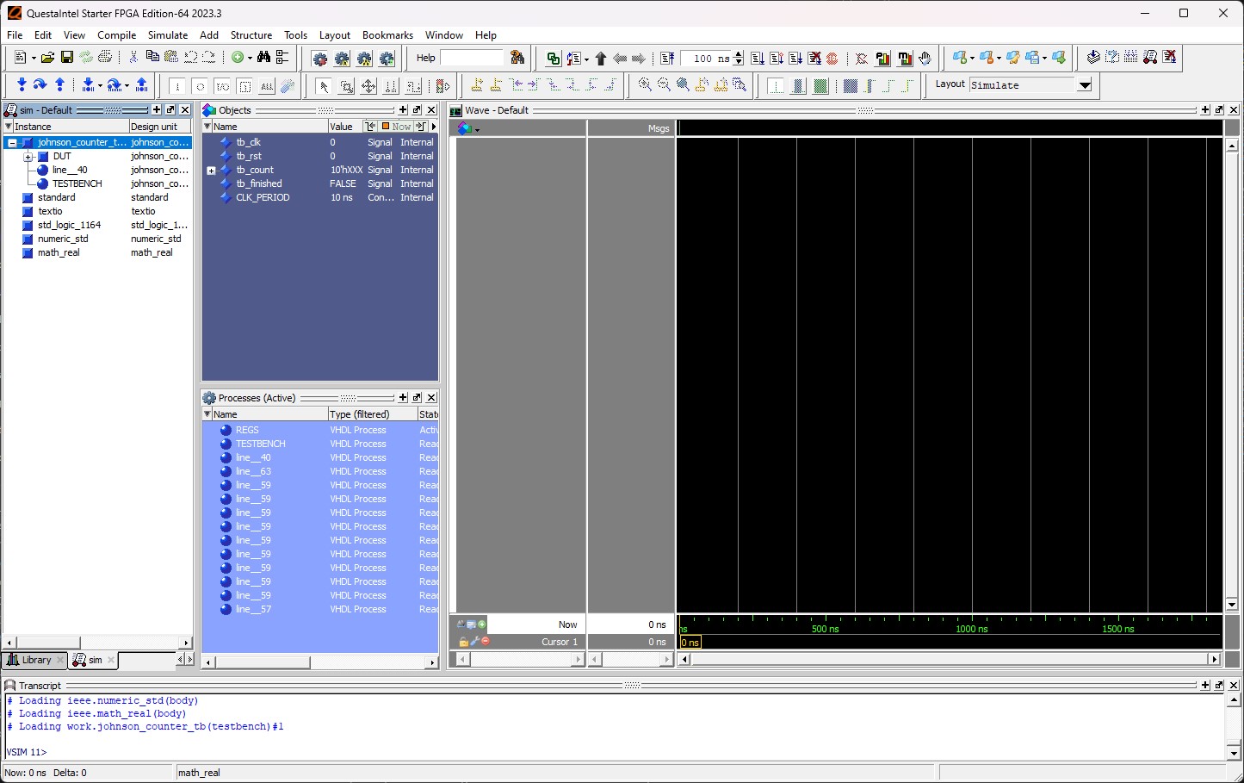Click the Restart simulation icon

(667, 59)
